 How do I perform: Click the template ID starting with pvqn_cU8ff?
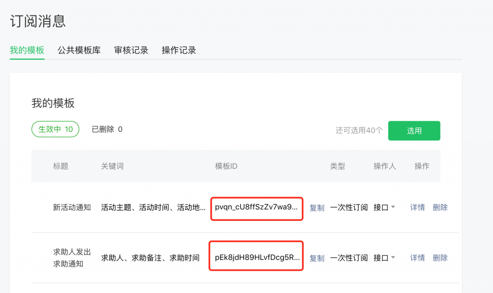pos(257,207)
